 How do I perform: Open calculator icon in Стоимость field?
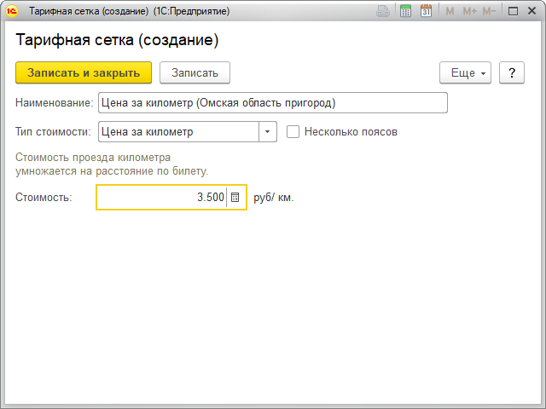(x=235, y=197)
